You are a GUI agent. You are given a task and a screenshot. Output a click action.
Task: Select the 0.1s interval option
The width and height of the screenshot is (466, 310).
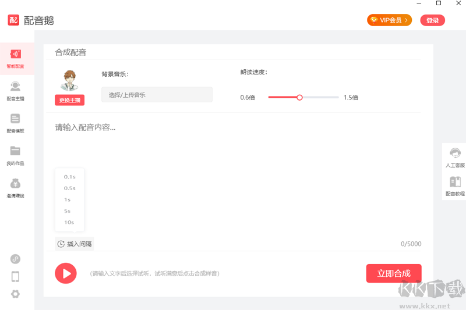point(69,177)
